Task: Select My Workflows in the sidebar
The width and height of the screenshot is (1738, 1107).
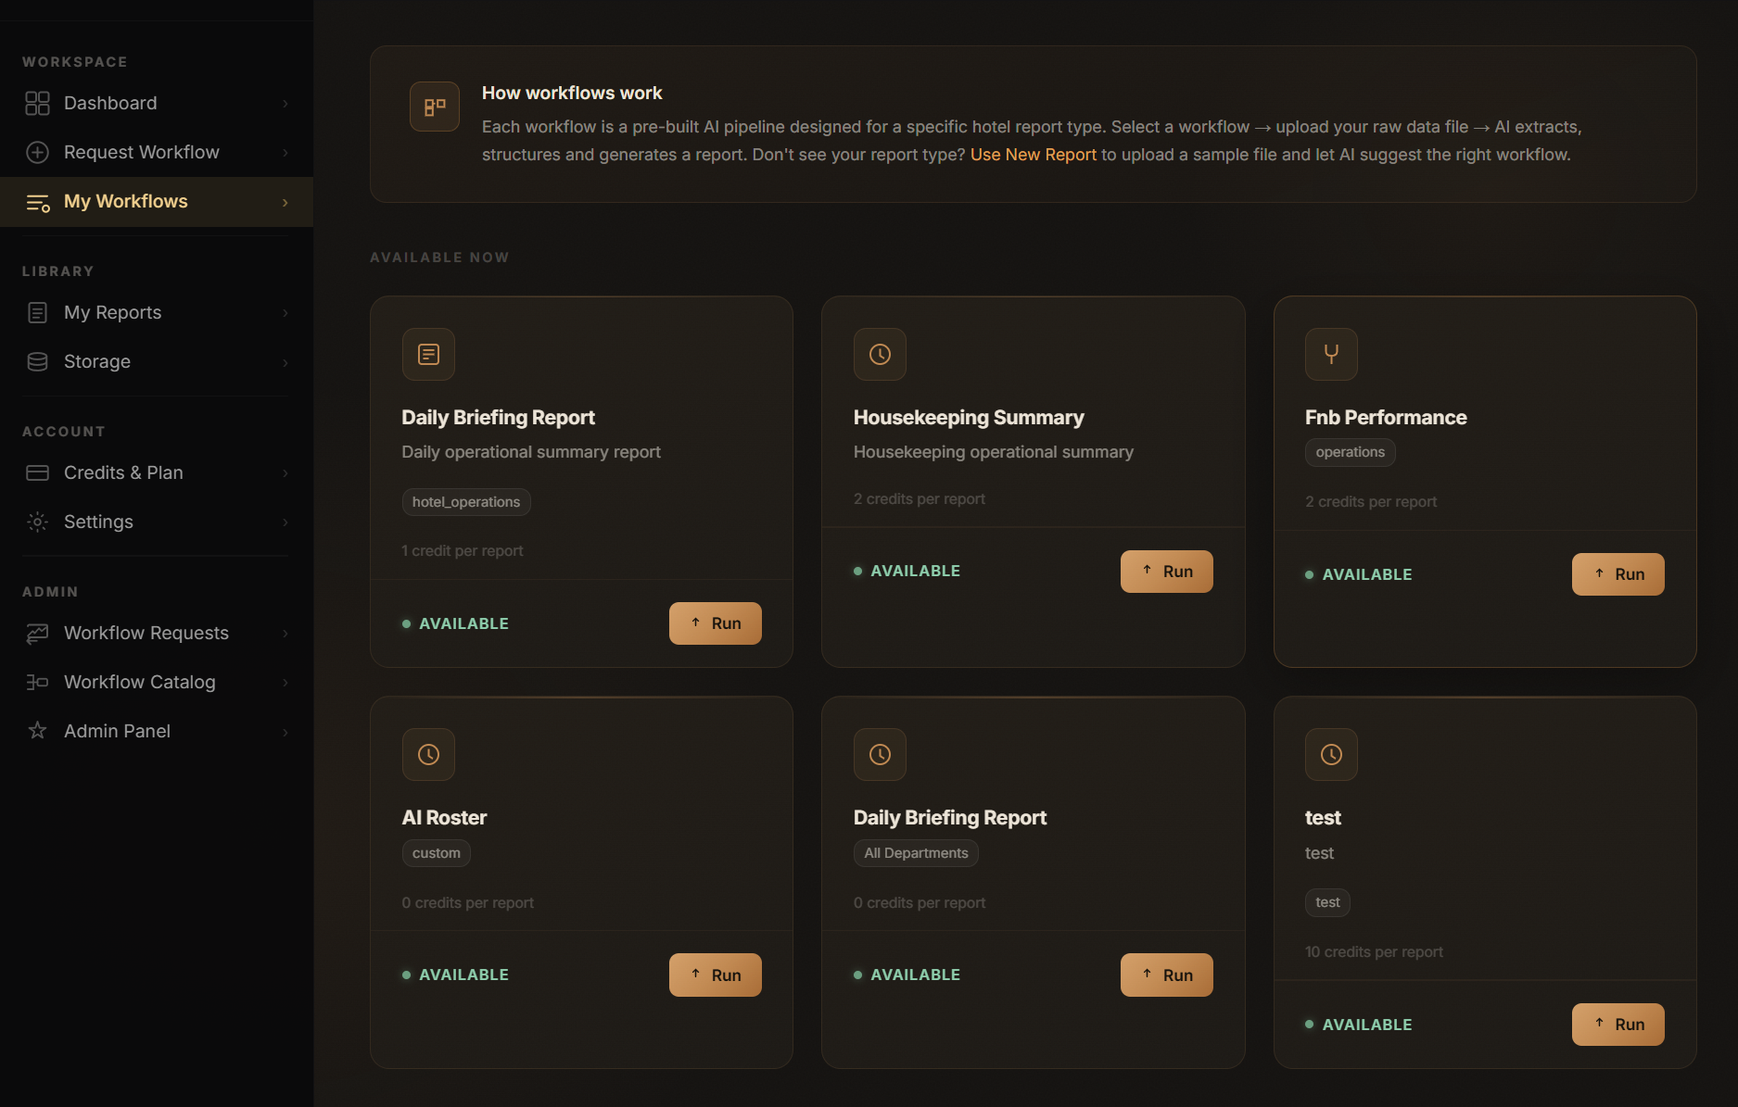Action: coord(126,201)
